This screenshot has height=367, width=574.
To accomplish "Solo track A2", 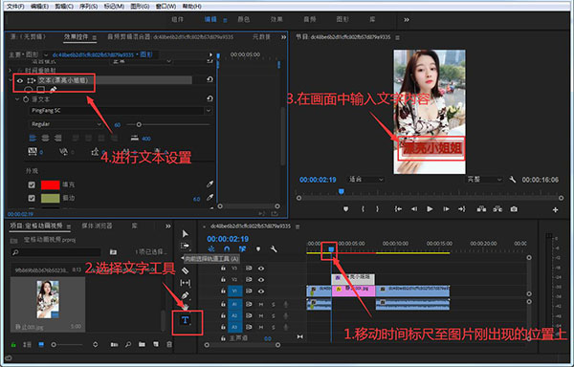I will point(273,315).
